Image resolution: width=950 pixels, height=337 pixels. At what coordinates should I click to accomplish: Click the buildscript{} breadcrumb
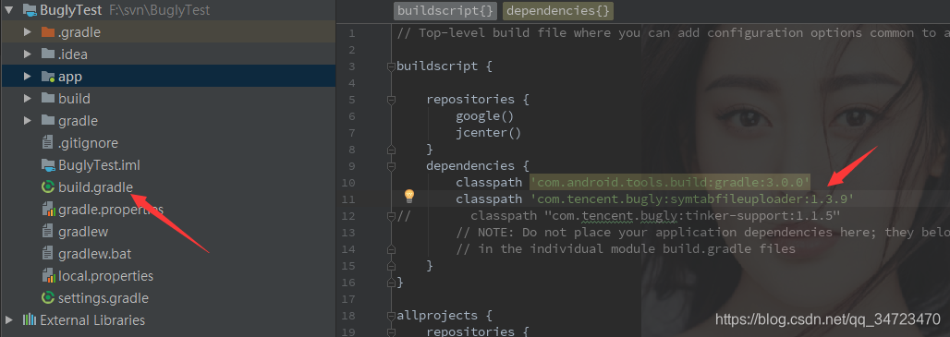[446, 11]
